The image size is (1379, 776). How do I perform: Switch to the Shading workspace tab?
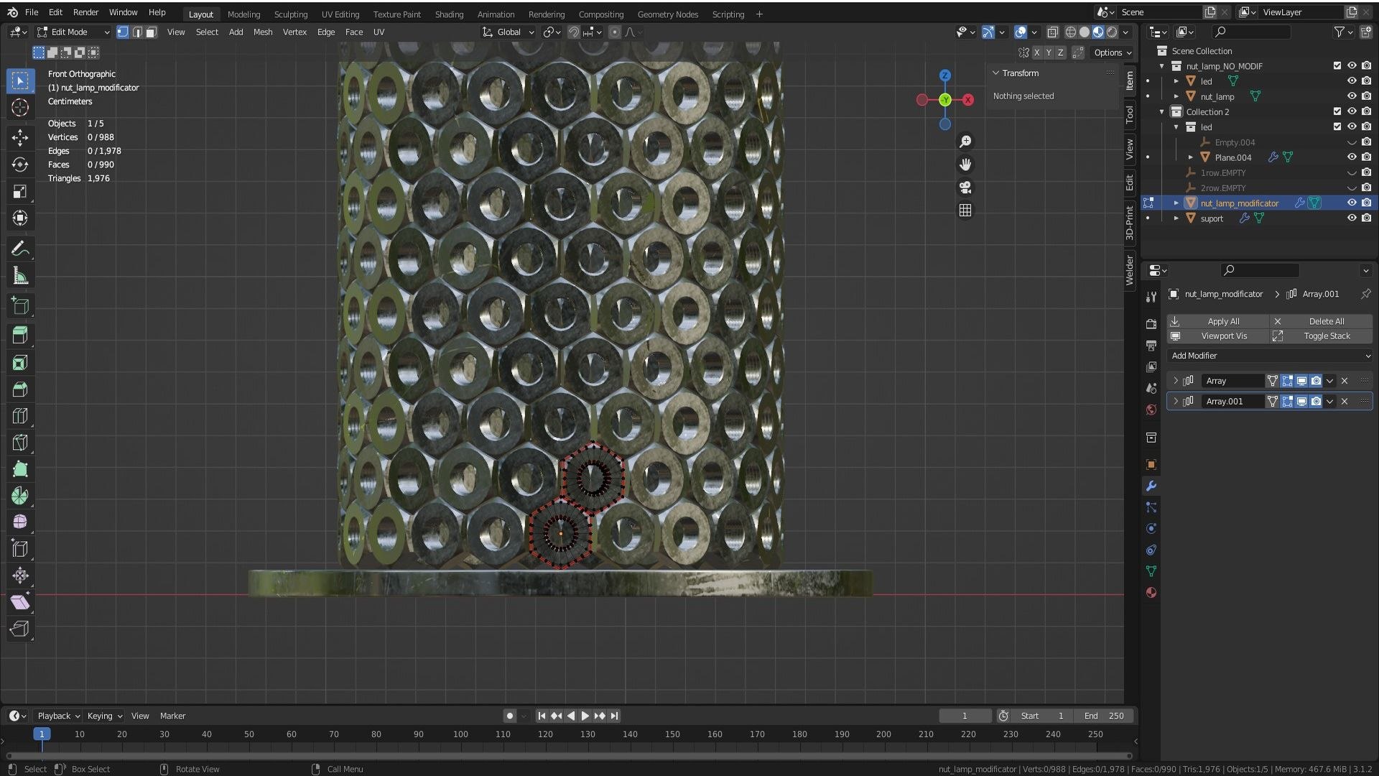coord(449,14)
